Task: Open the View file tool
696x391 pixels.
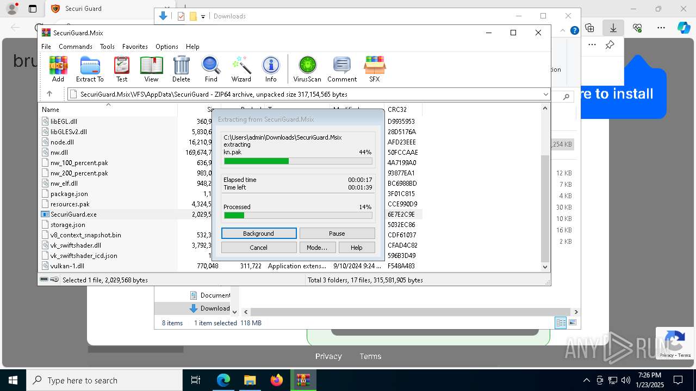Action: [151, 69]
